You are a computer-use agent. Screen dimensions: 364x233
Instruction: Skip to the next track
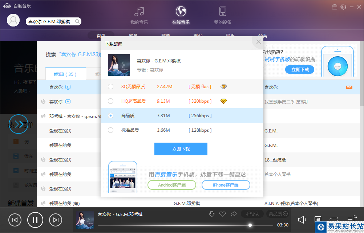pyautogui.click(x=56, y=220)
